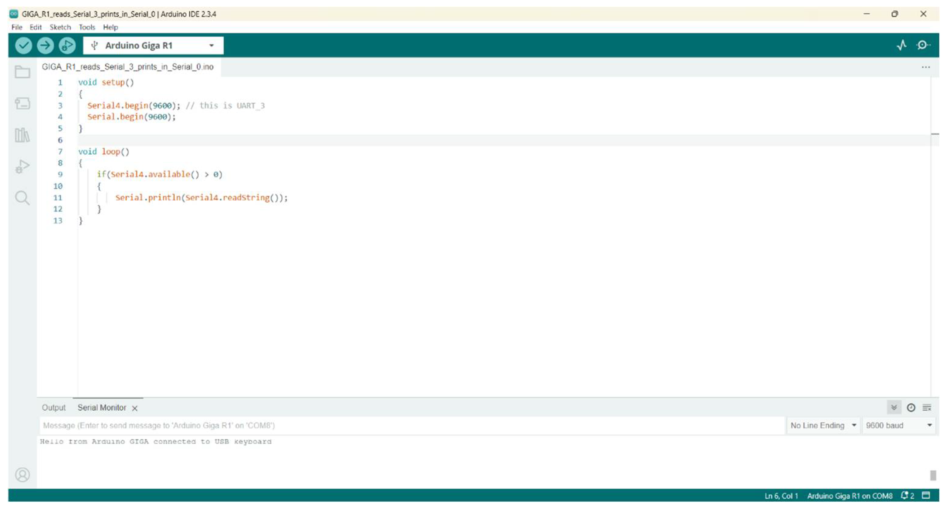Screen dimensions: 944x508
Task: Toggle bottom panel from status bar
Action: click(x=926, y=496)
